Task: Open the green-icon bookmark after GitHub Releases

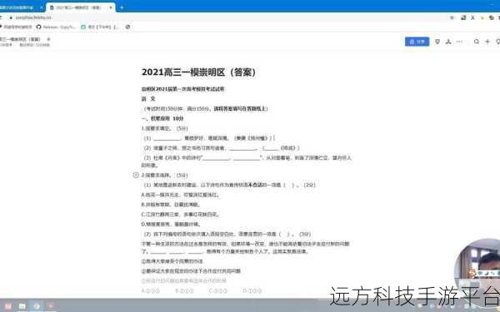Action: [99, 27]
